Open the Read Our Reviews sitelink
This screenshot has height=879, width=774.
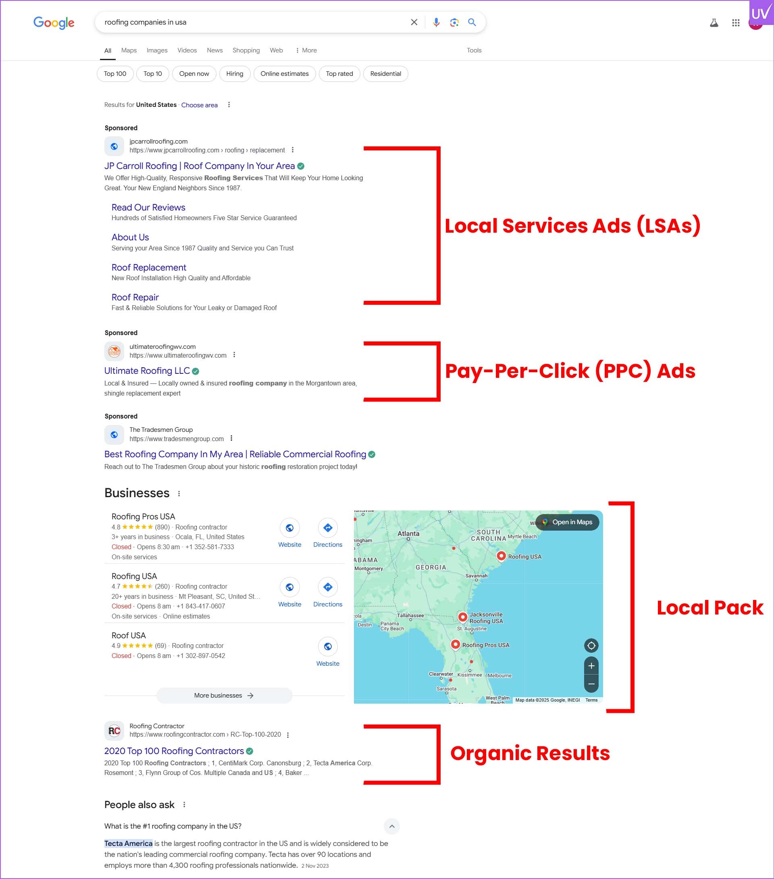pos(148,207)
